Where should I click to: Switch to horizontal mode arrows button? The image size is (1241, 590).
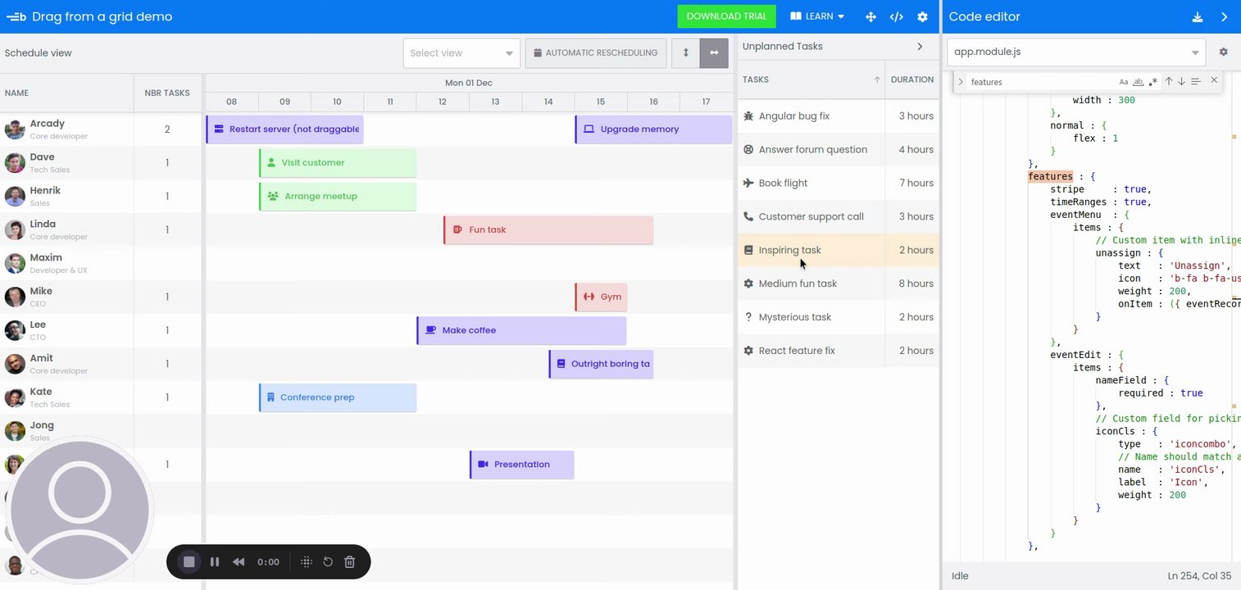[714, 52]
